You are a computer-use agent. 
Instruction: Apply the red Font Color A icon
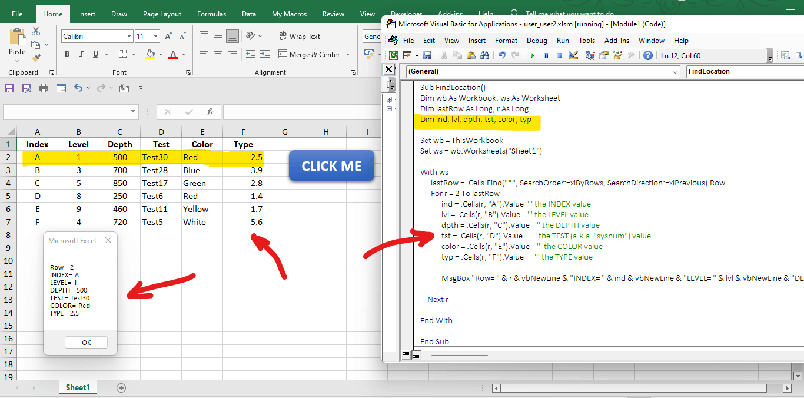click(x=173, y=54)
